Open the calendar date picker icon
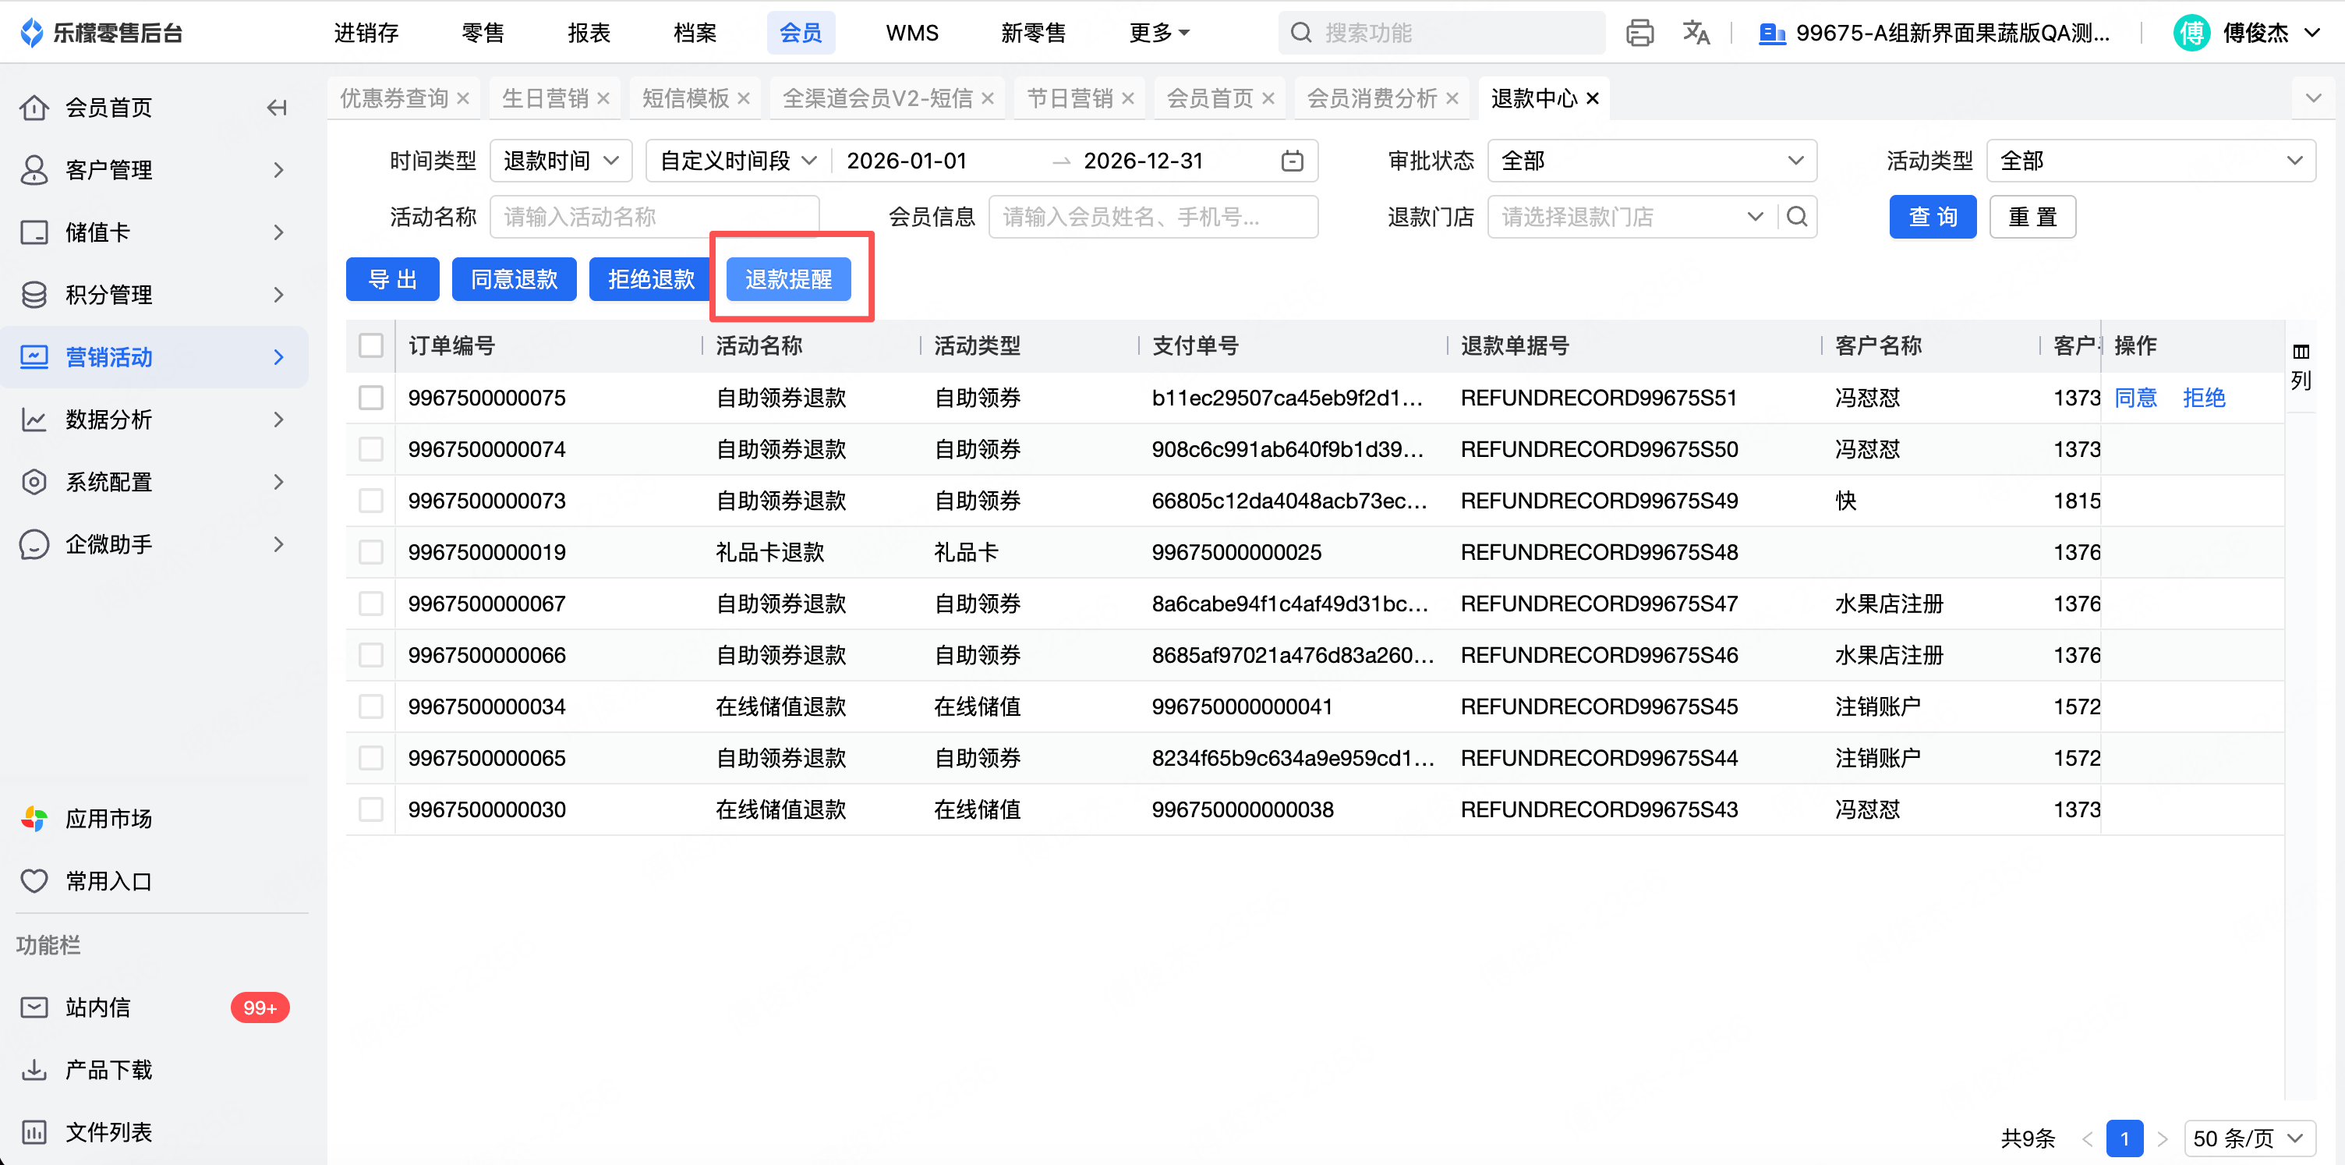Viewport: 2345px width, 1165px height. 1292,161
